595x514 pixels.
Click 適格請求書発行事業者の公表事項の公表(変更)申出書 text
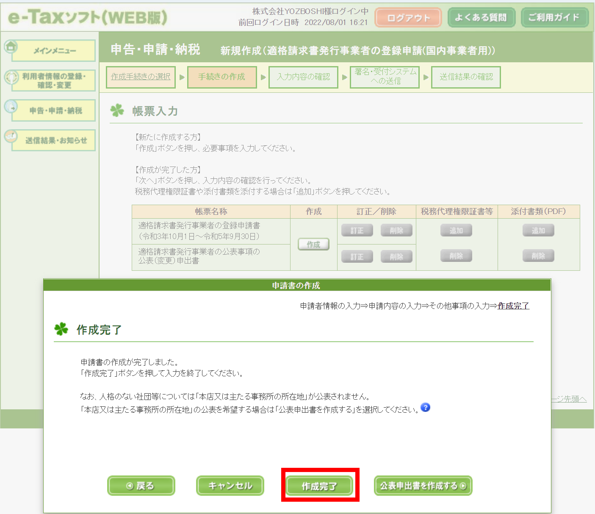[x=199, y=256]
